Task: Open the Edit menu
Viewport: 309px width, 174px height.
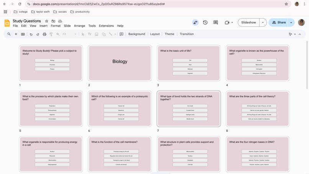Action: point(24,26)
